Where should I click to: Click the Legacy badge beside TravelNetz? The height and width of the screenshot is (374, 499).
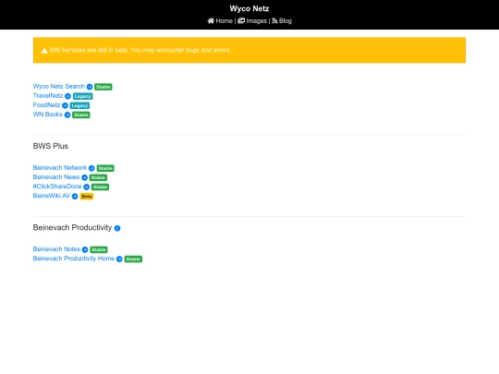(x=83, y=96)
